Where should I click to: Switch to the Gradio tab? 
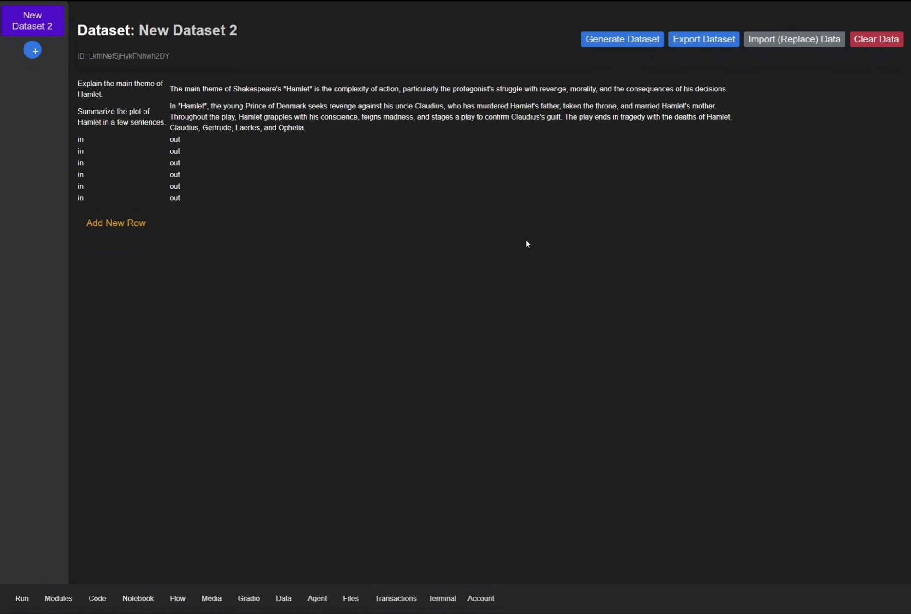(249, 598)
